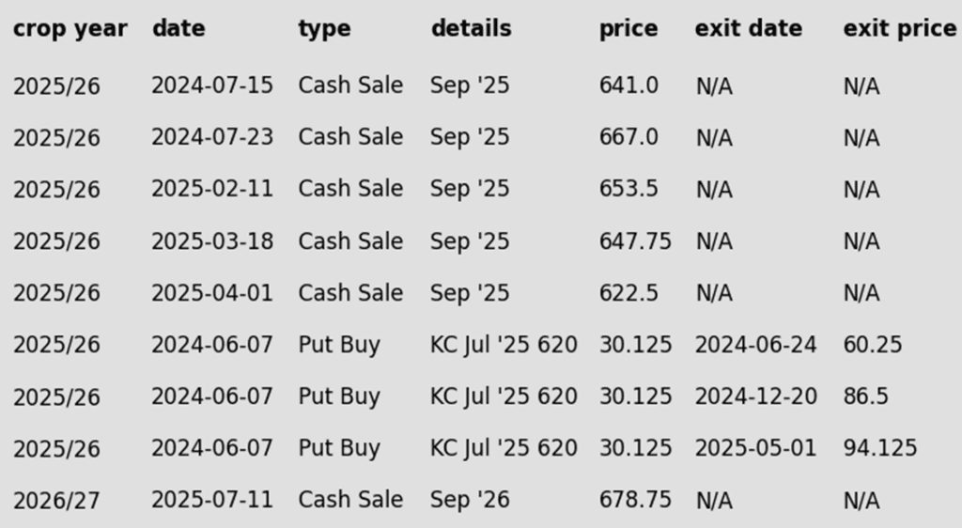Select the exit date cell 2024-06-24
This screenshot has height=528, width=962.
tap(755, 345)
